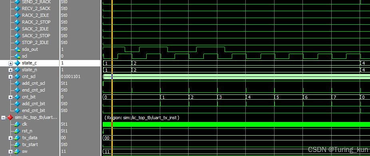Select the tx_start signal name
The width and height of the screenshot is (370, 156).
(30, 145)
